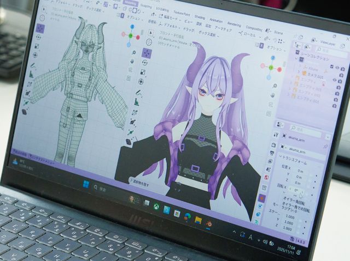Click the properties editor search field

pyautogui.click(x=305, y=130)
